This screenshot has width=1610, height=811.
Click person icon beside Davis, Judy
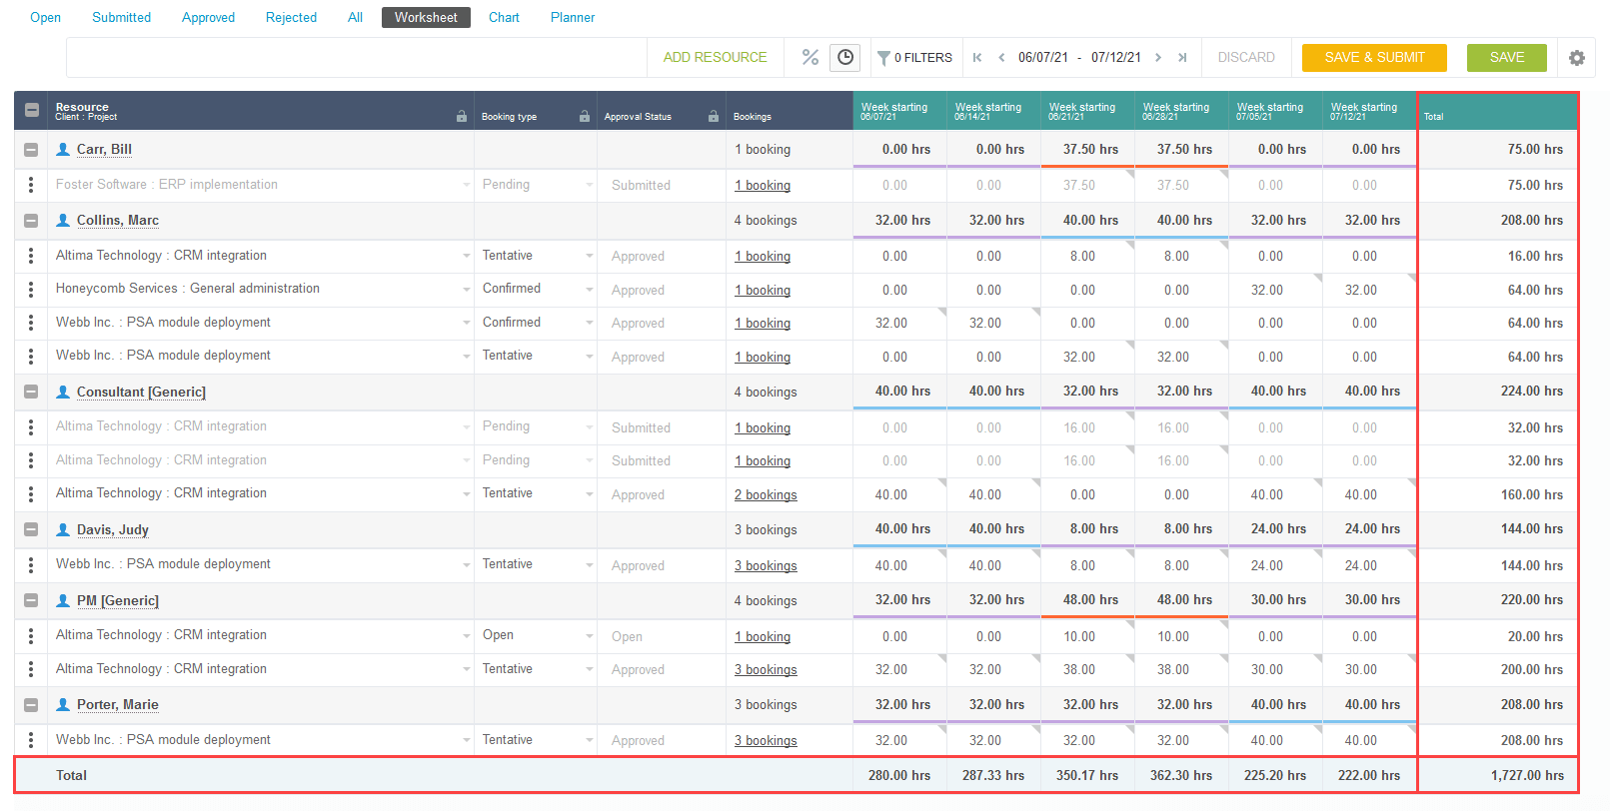[x=63, y=529]
